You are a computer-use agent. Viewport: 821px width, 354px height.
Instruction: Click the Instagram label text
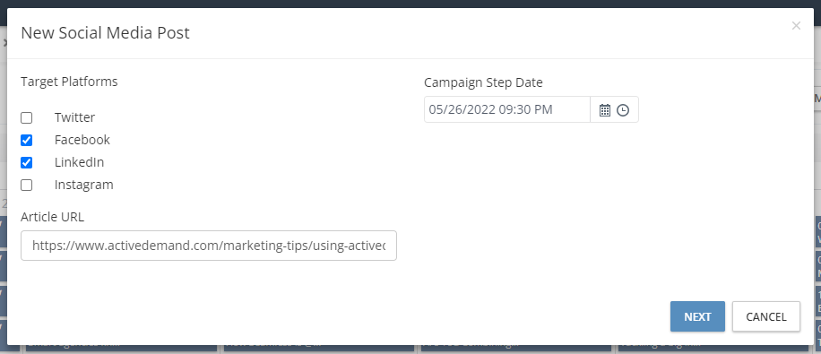[83, 185]
